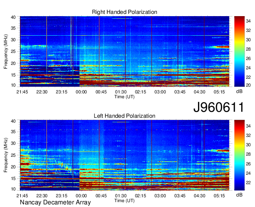Click the dB label below Left Handed colorbar
Image resolution: width=255 pixels, height=207 pixels.
[x=239, y=195]
